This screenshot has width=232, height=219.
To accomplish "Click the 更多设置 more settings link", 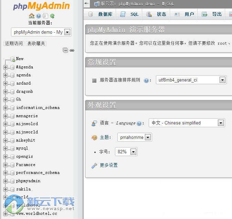I will 109,165.
